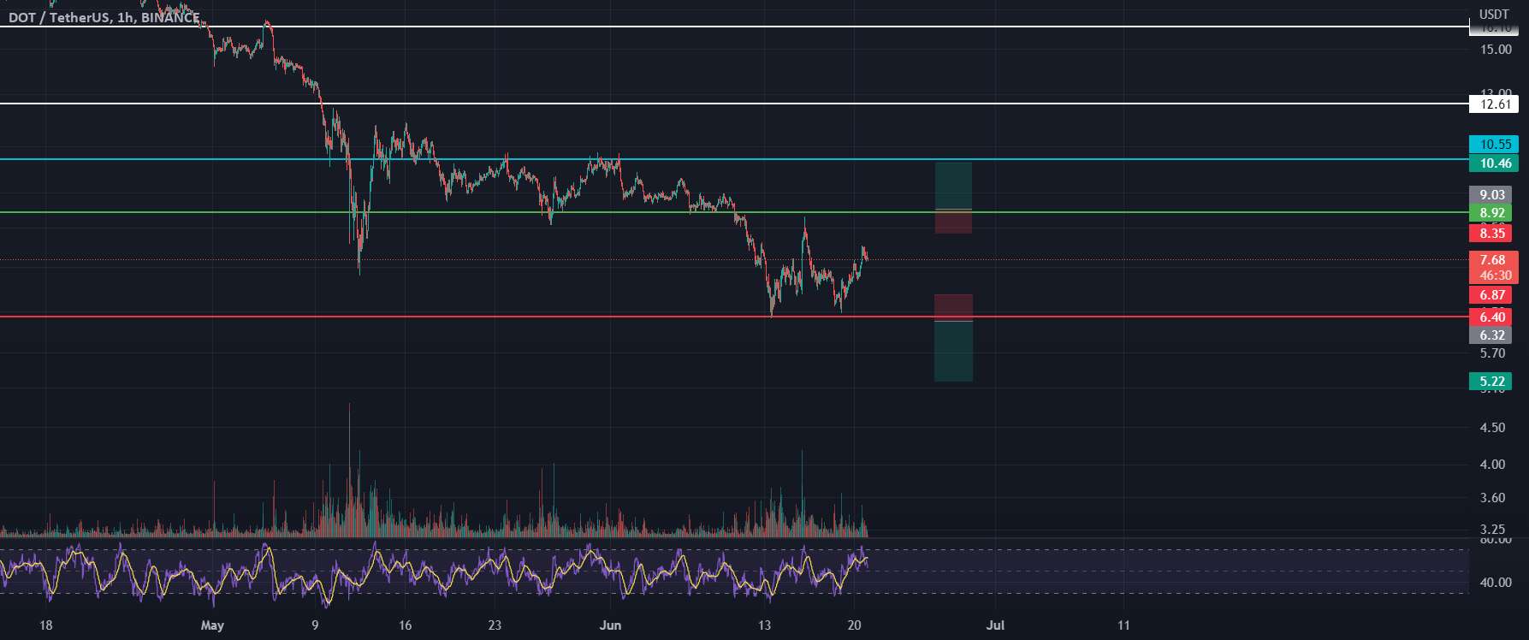This screenshot has height=640, width=1529.
Task: Click the 7.68 current price label
Action: [1494, 260]
